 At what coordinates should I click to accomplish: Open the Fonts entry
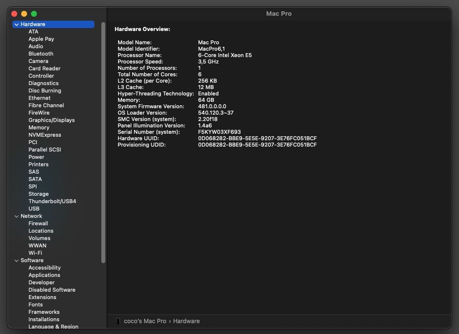[x=36, y=304]
